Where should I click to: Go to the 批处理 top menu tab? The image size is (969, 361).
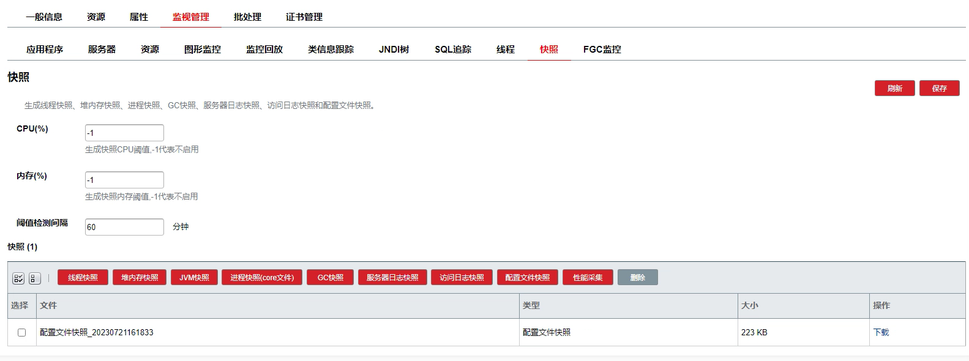(x=247, y=17)
